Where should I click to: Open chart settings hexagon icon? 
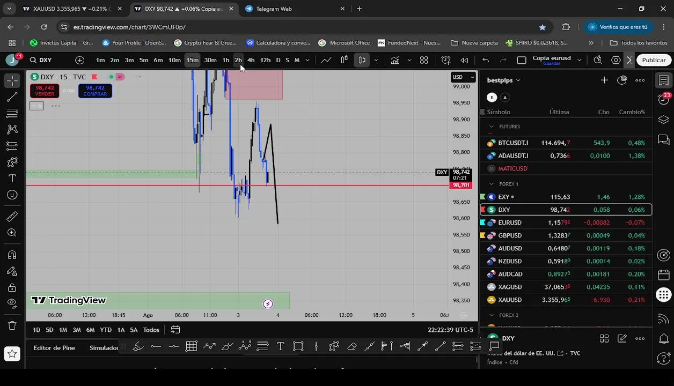[616, 60]
